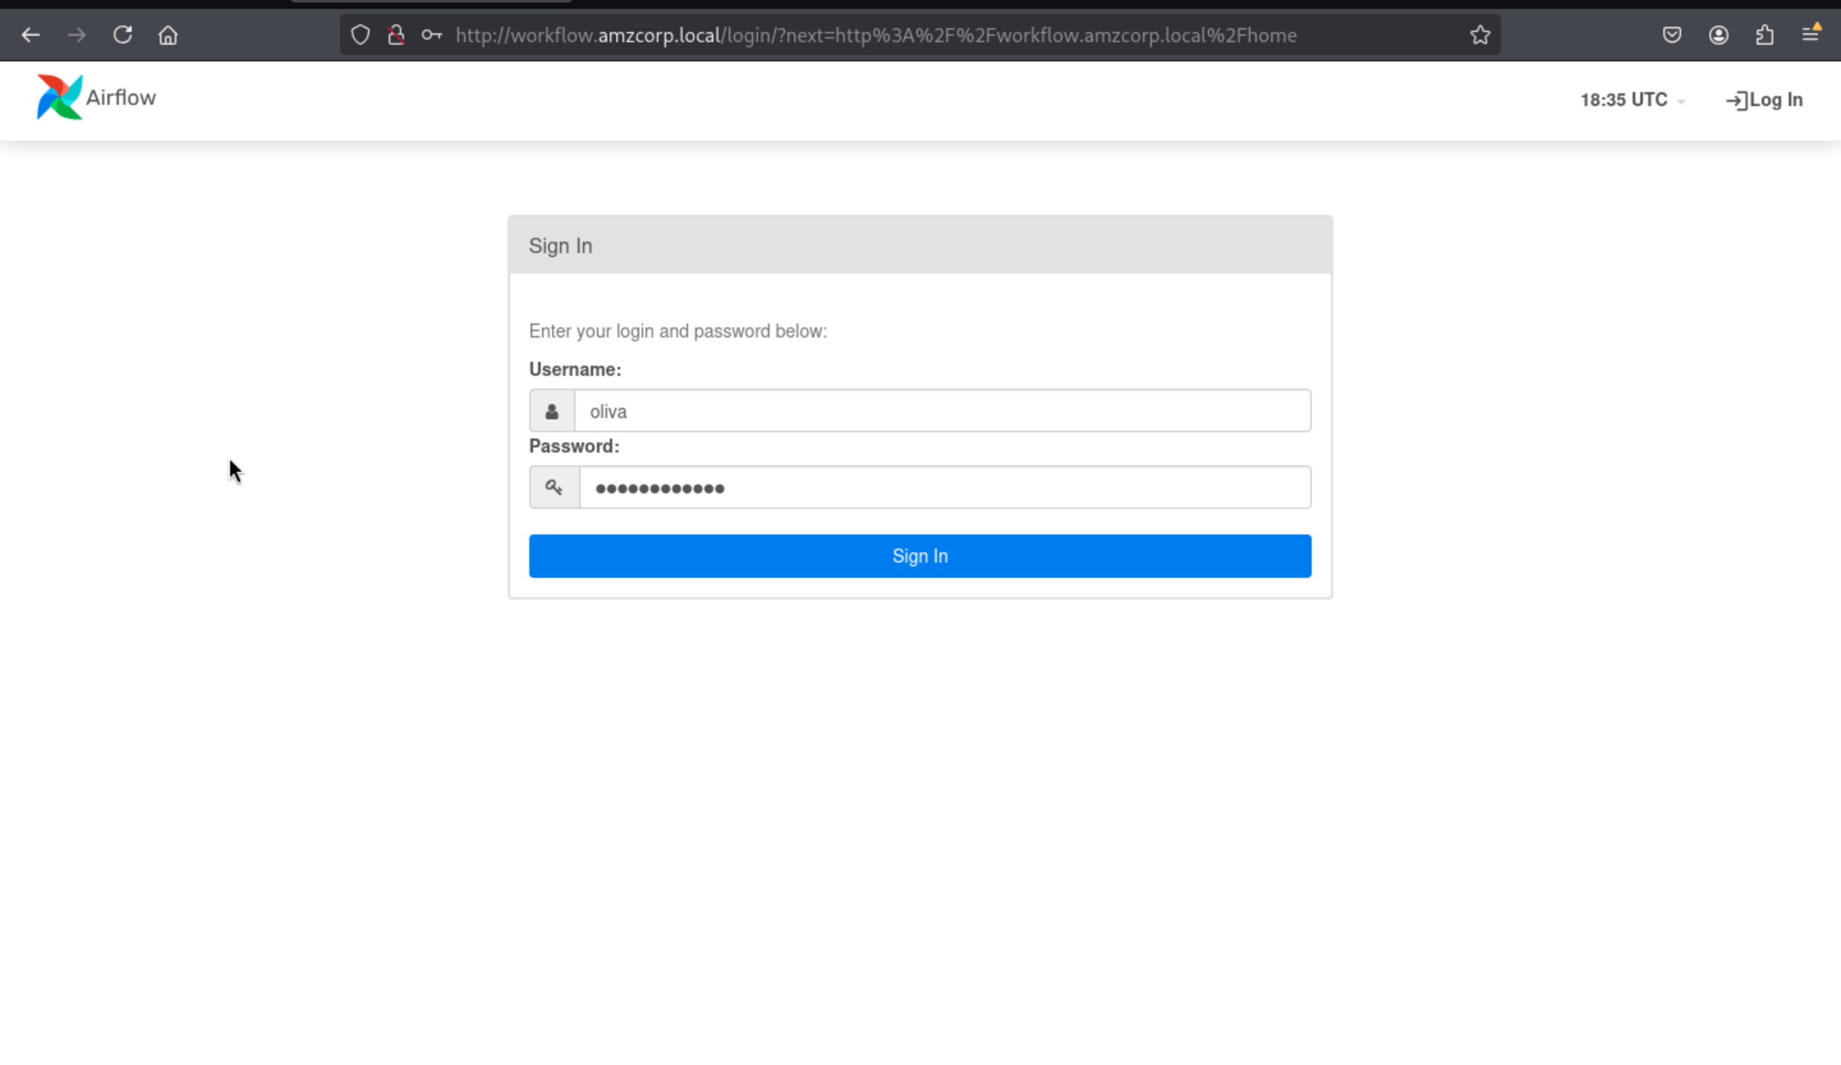
Task: Bookmark this page with star icon
Action: point(1479,35)
